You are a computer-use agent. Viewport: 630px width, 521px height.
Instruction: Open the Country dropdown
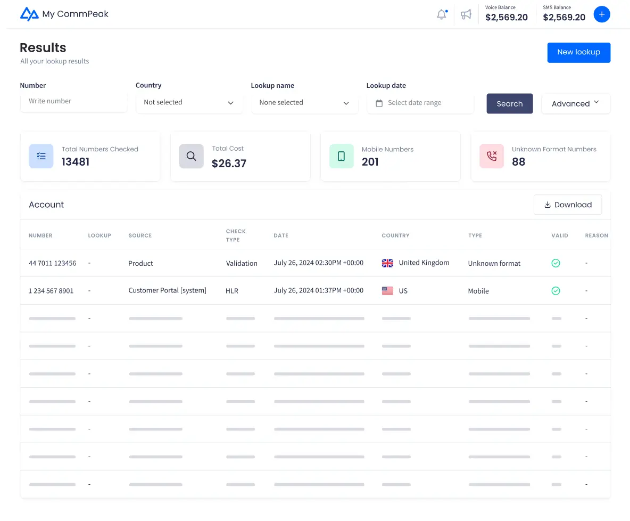pyautogui.click(x=189, y=102)
